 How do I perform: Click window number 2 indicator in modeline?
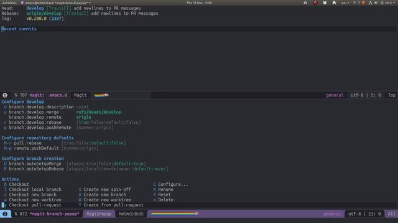(x=5, y=214)
